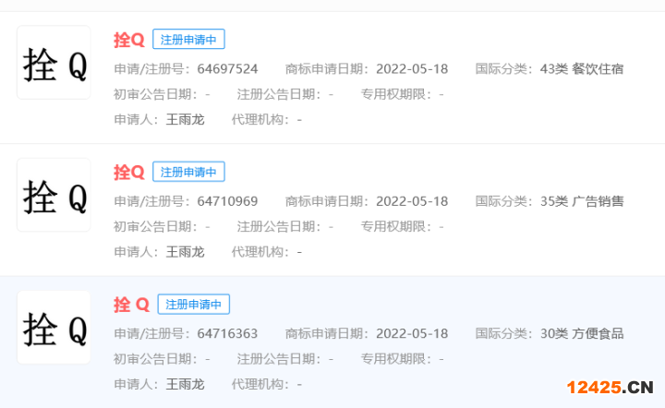Viewport: 665px width, 408px height.
Task: Click applicant 王雨龙 in the 方便食品 entry
Action: coord(185,383)
